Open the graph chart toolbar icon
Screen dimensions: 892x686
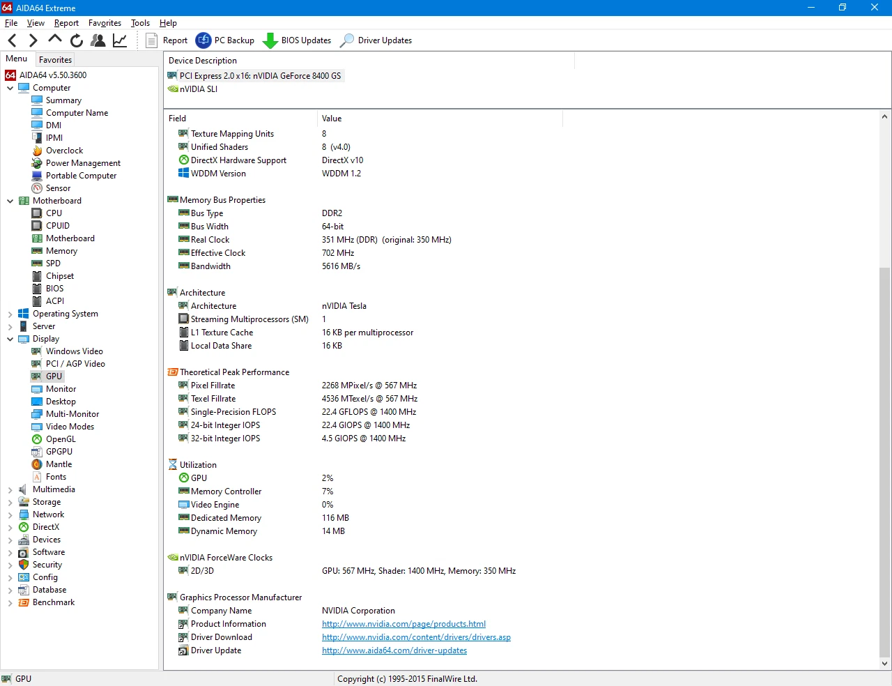120,40
